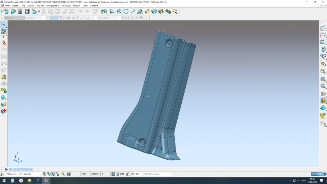Image resolution: width=327 pixels, height=184 pixels.
Task: Open the Text annotation tool
Action: pos(140,11)
